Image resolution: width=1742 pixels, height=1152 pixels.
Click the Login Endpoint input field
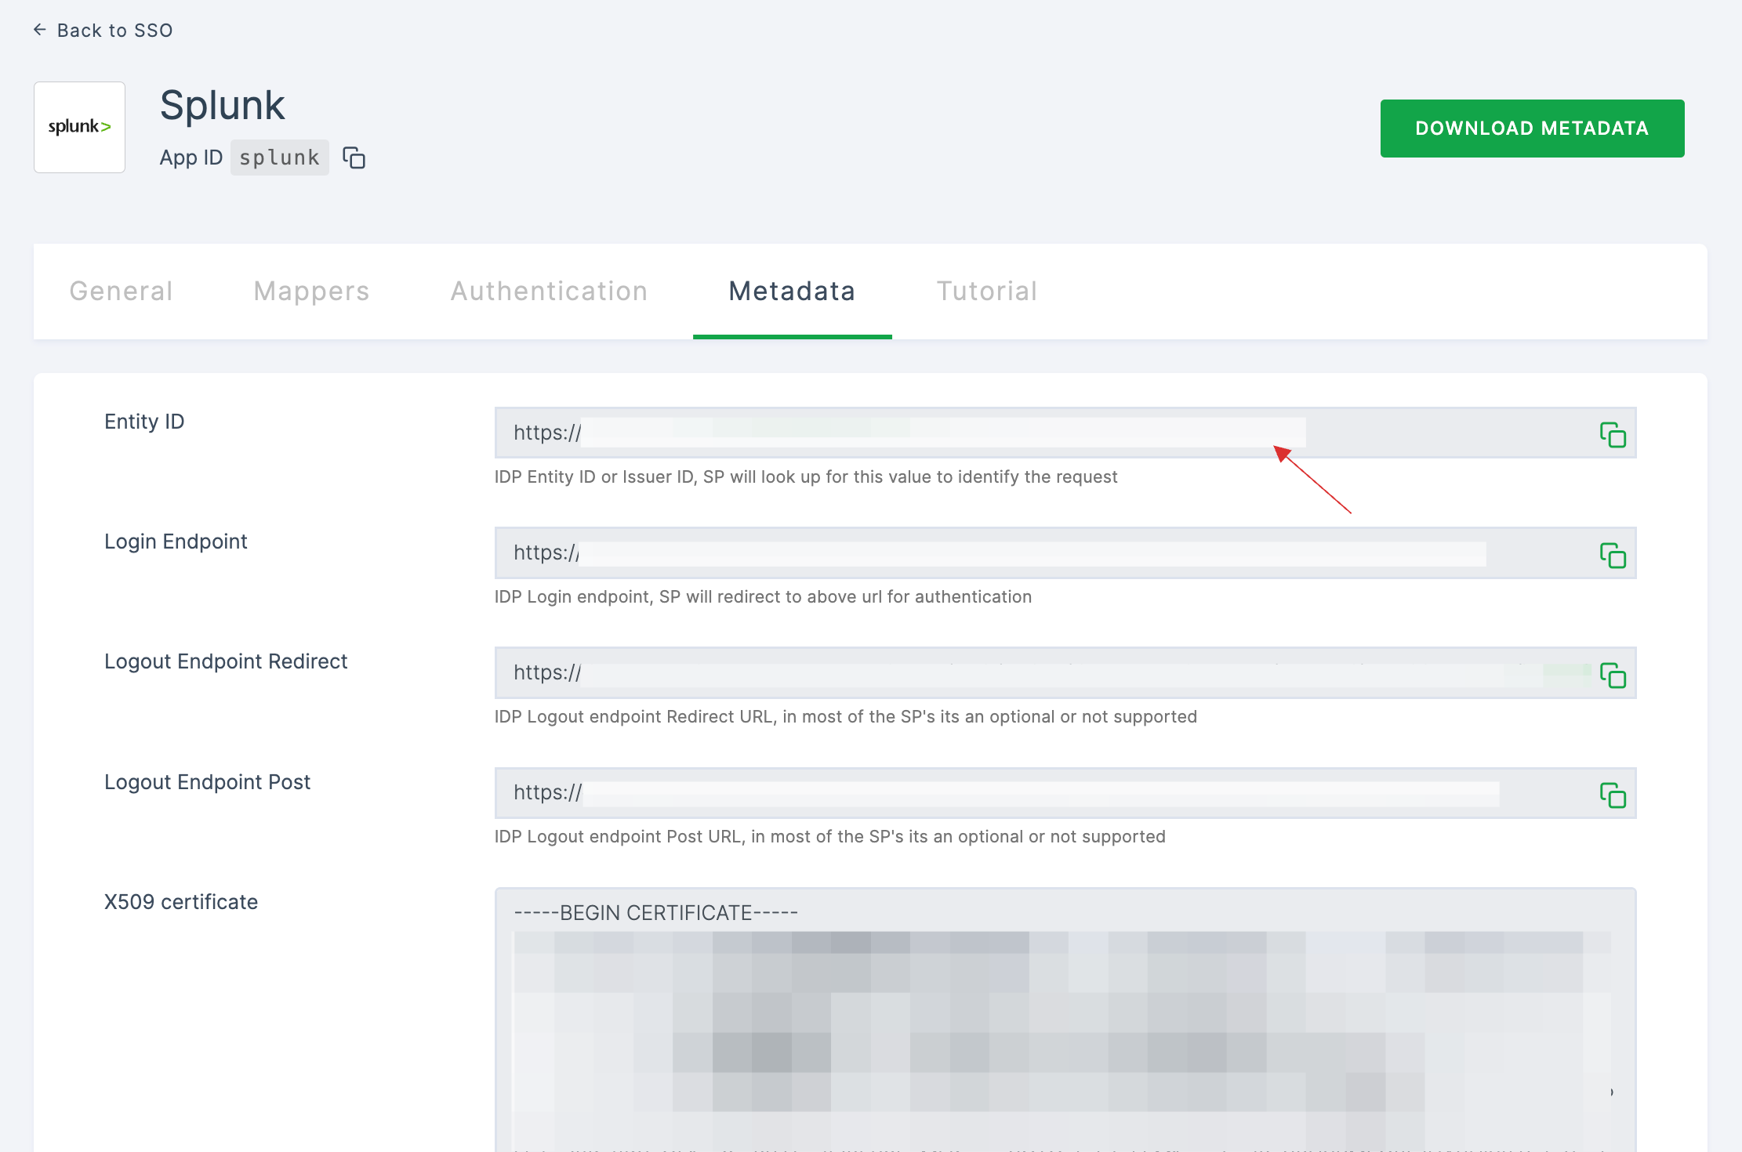click(x=990, y=552)
